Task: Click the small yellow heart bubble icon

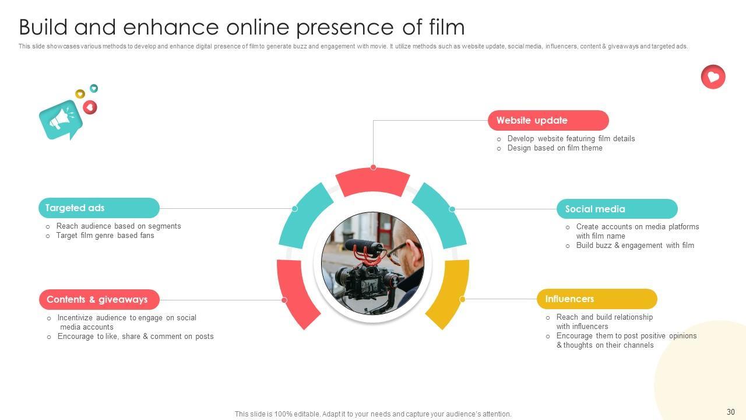Action: click(x=80, y=94)
